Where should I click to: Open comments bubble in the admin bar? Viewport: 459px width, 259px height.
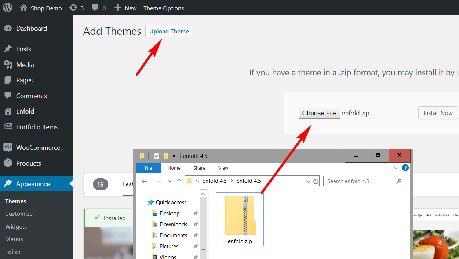coord(99,8)
